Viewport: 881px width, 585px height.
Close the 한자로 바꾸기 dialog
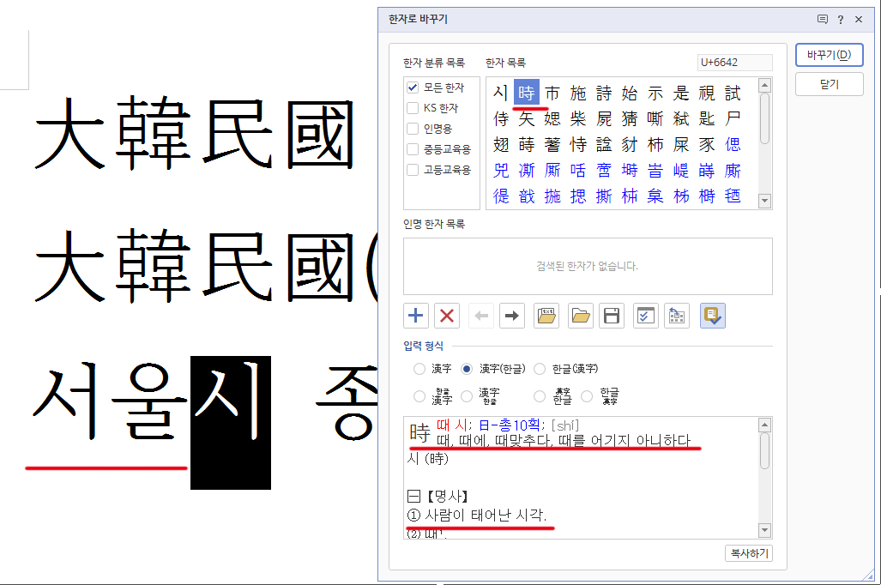(859, 19)
